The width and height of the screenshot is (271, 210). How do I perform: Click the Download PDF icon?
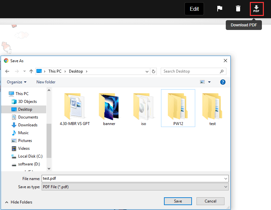click(257, 9)
